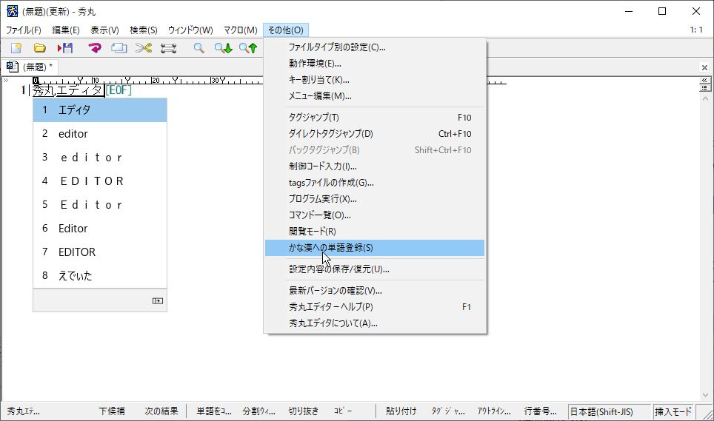
Task: Choose tagsファイルの作成(G)... menu item
Action: click(375, 182)
